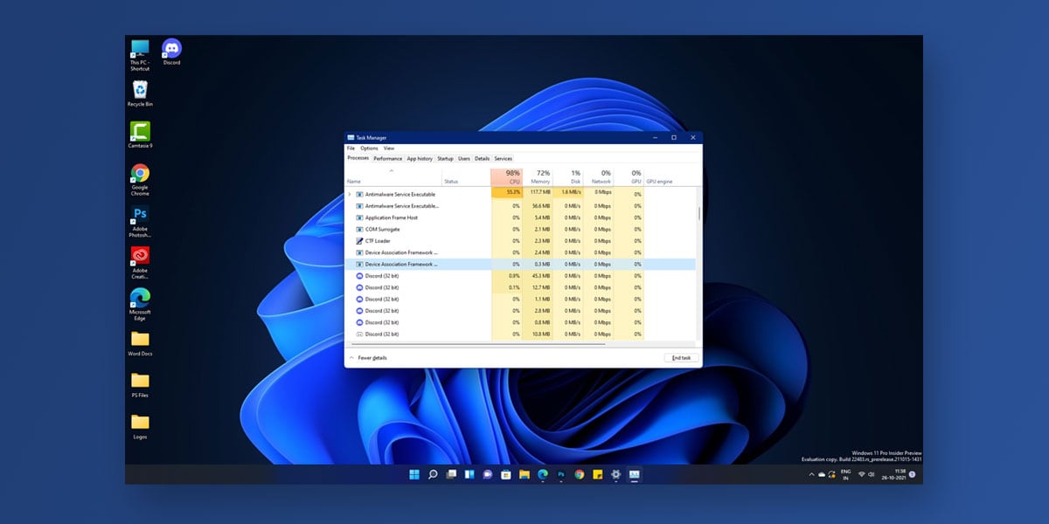Click the horizontal scrollbar in Task Manager
Screen dimensions: 1049x524
pos(478,345)
